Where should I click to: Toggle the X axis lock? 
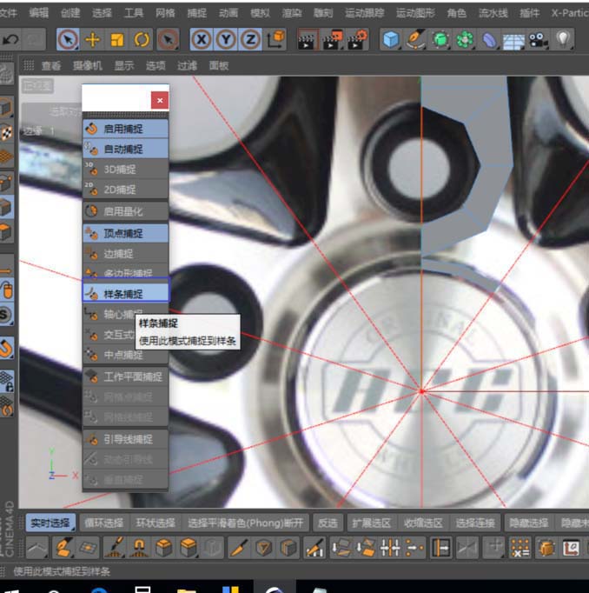tap(202, 39)
